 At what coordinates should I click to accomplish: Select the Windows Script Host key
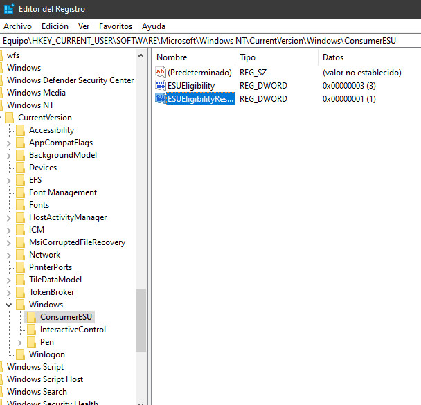[x=45, y=379]
